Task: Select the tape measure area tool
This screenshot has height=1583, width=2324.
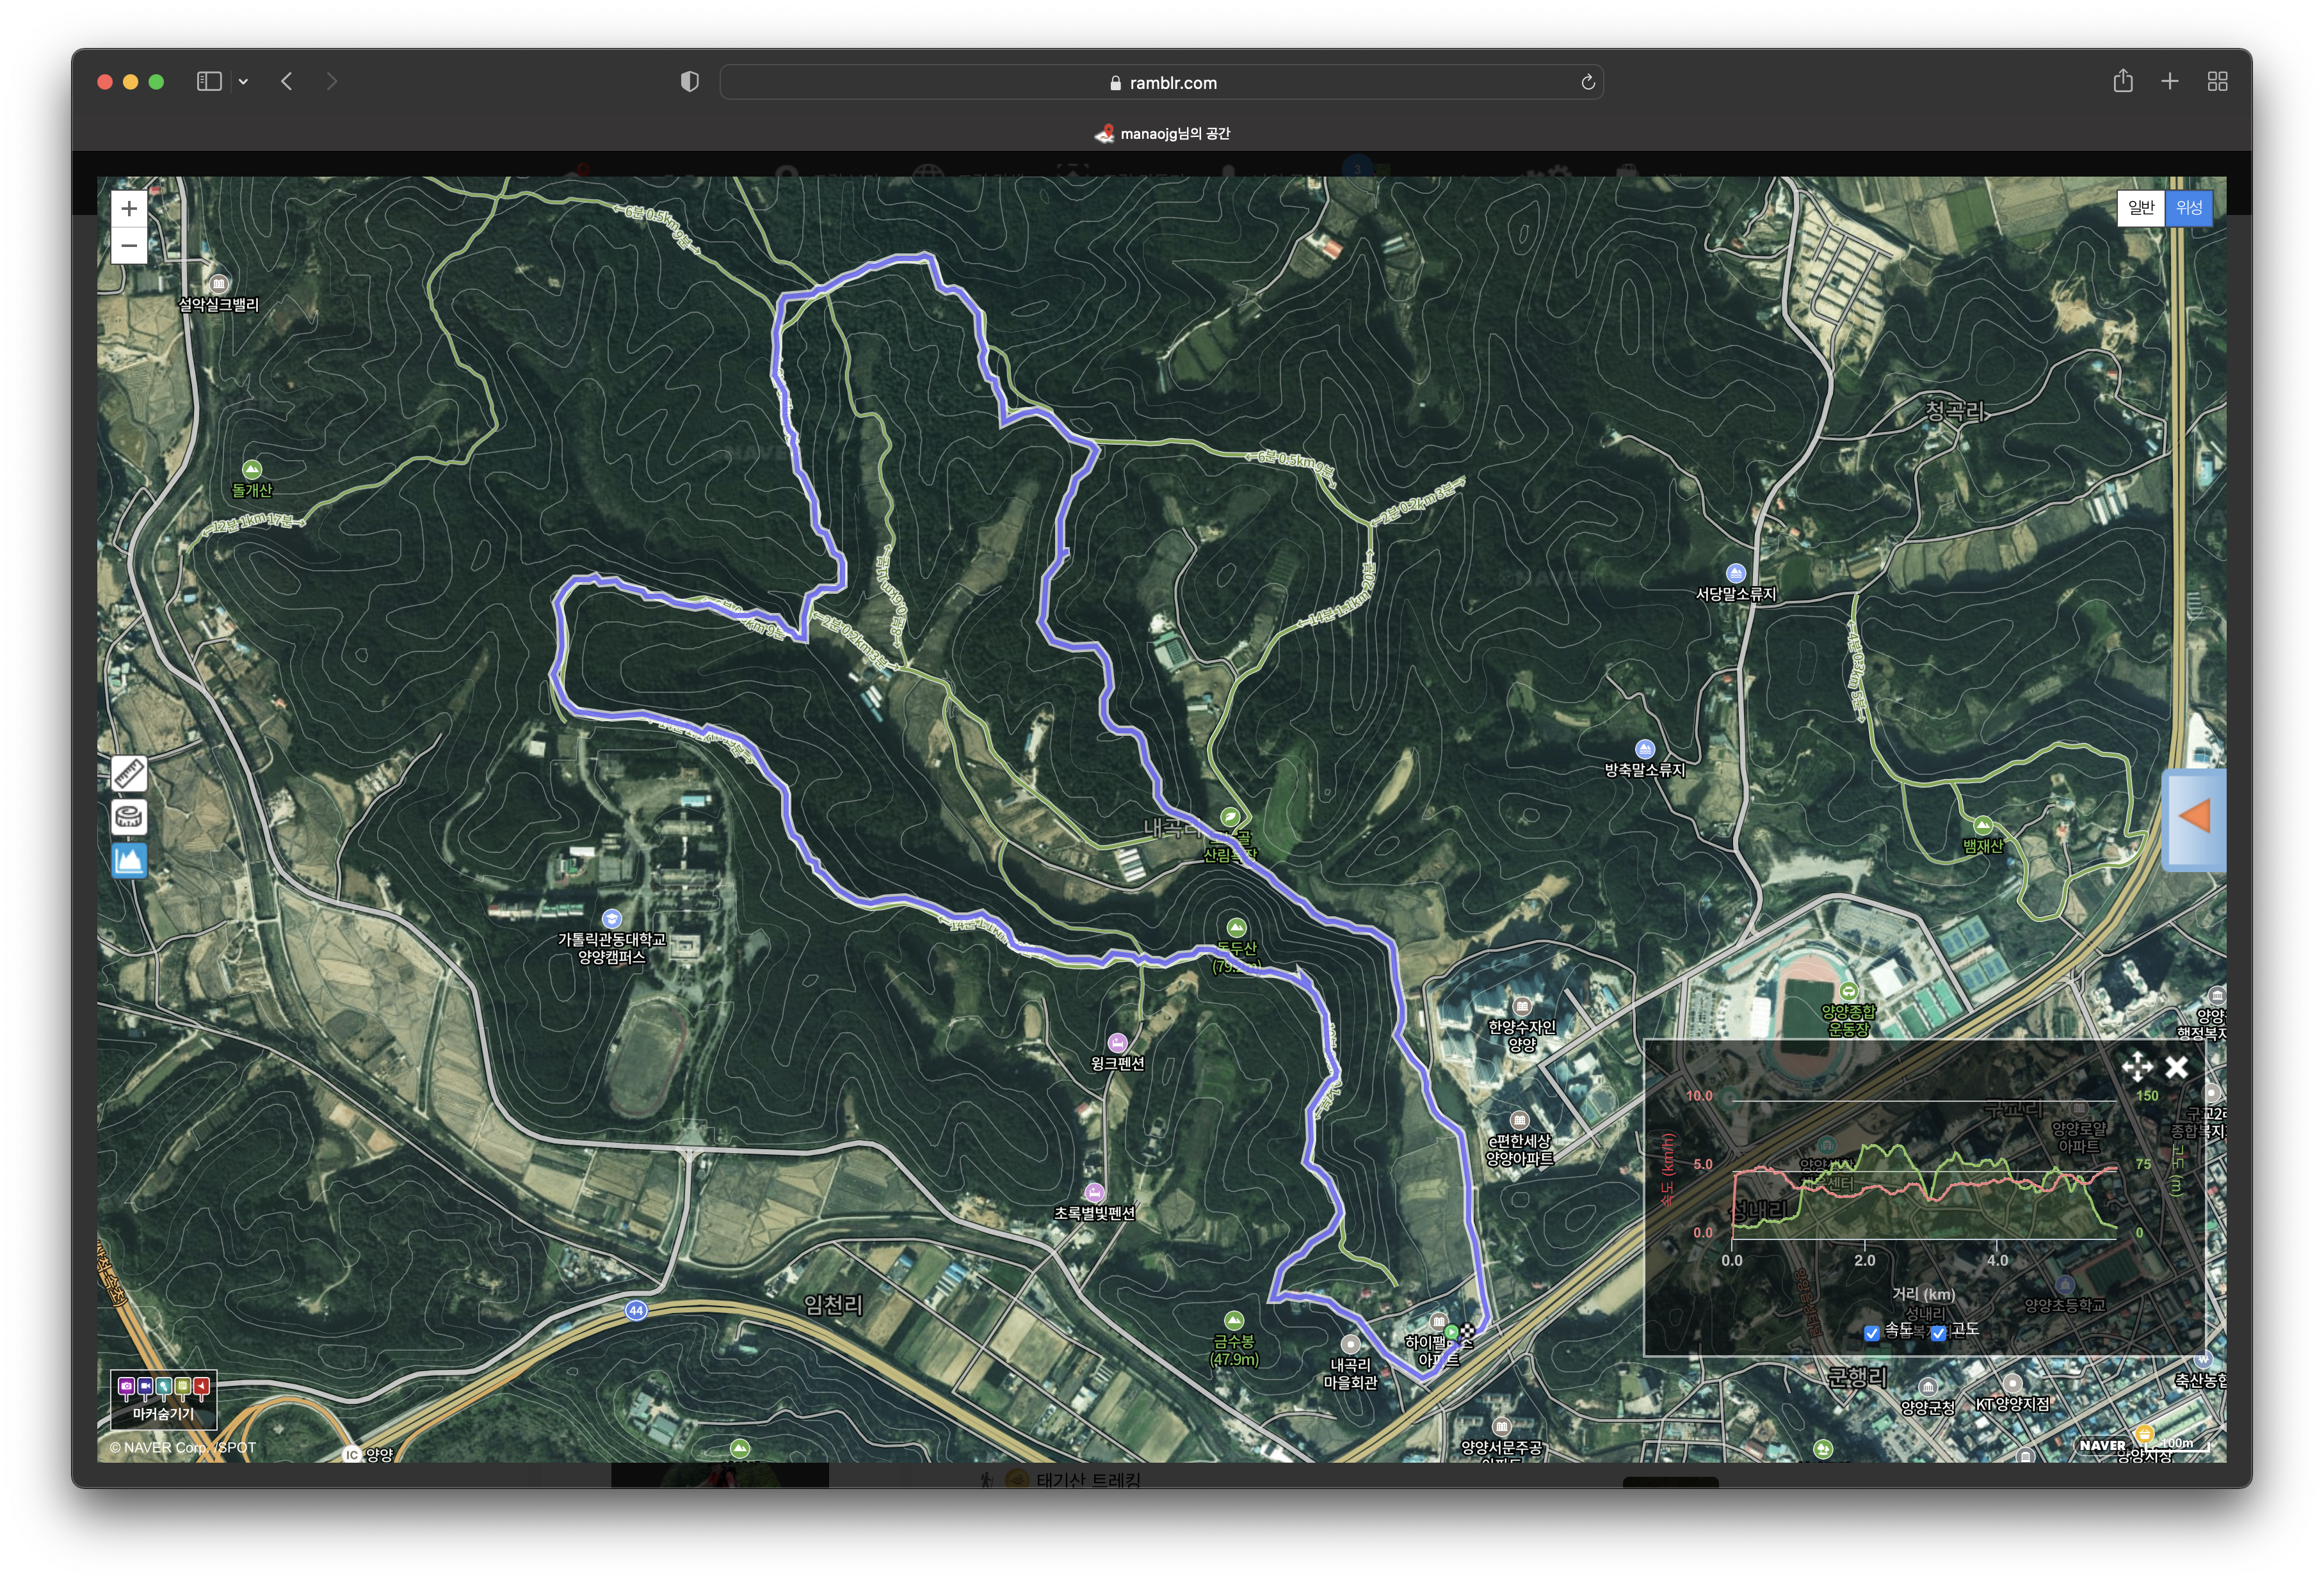Action: point(129,816)
